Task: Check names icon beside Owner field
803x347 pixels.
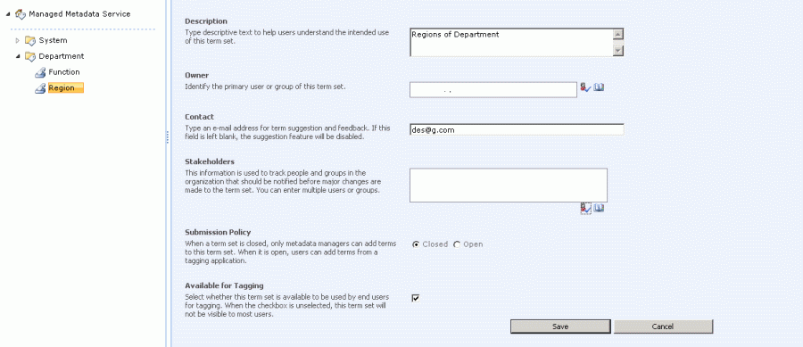Action: click(x=586, y=88)
